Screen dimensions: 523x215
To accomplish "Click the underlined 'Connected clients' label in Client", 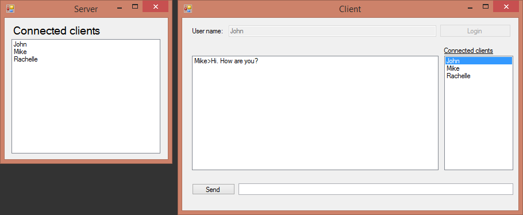I will tap(468, 51).
